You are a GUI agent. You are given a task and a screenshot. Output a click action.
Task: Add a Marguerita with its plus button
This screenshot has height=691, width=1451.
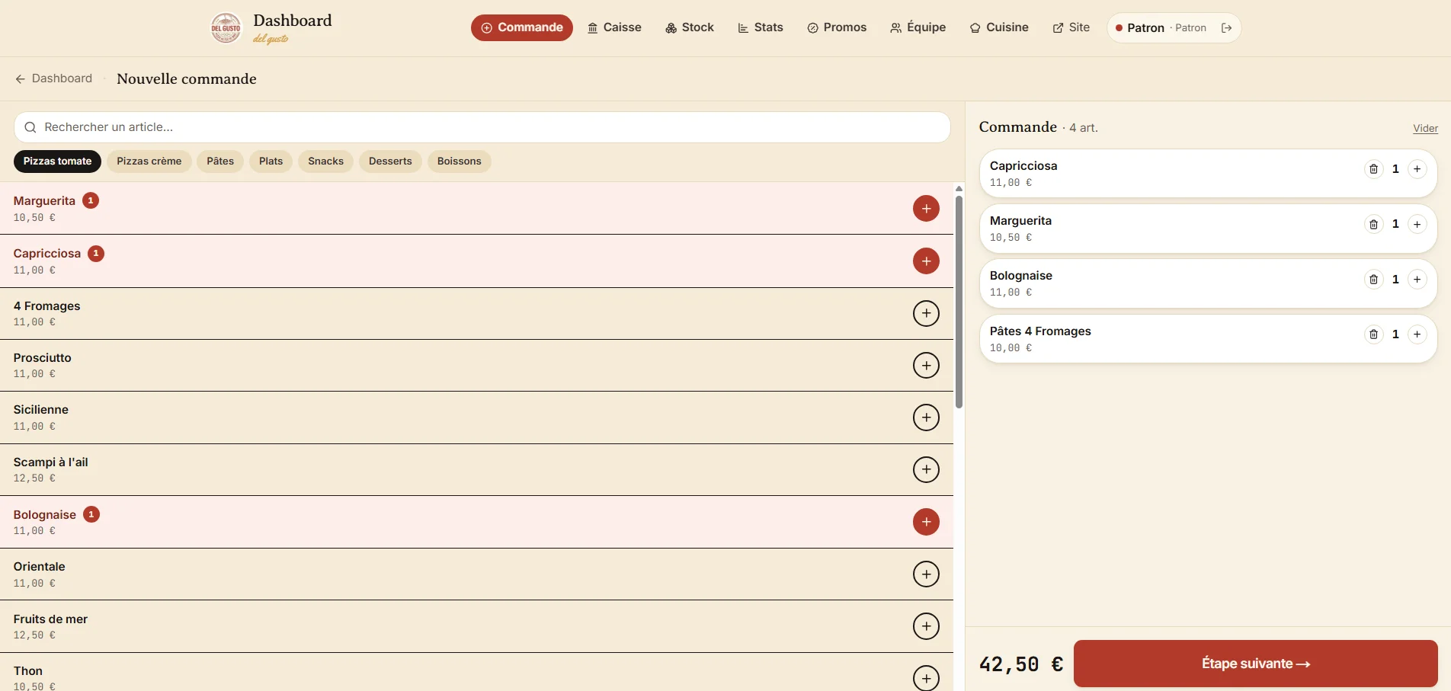pos(926,208)
